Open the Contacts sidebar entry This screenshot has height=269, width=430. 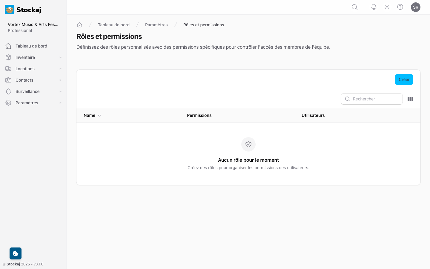(x=24, y=80)
